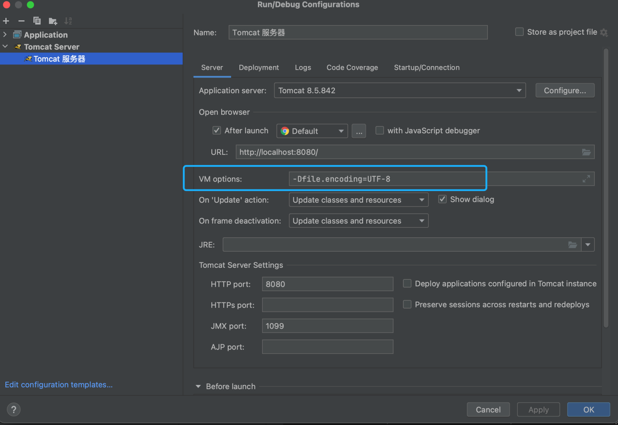618x425 pixels.
Task: Click the HTTPs port field
Action: pos(328,305)
